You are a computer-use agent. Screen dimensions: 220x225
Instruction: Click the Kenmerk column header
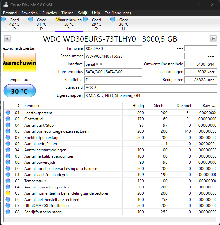pos(72,106)
